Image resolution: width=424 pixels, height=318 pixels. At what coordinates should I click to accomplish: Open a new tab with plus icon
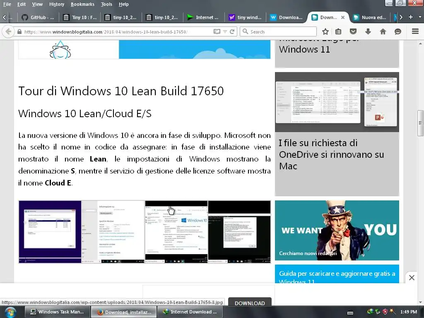411,17
